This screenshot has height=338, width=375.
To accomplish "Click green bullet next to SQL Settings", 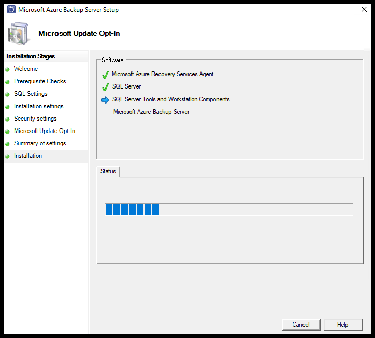I will pyautogui.click(x=7, y=94).
